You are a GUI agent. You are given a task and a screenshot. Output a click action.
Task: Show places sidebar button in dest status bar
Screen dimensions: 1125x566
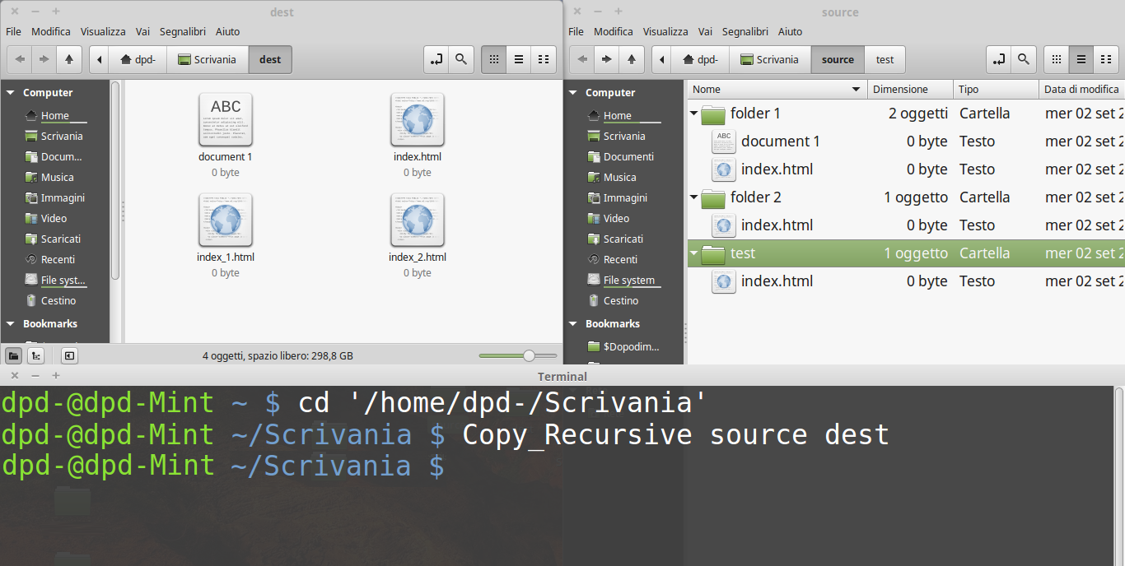click(13, 355)
